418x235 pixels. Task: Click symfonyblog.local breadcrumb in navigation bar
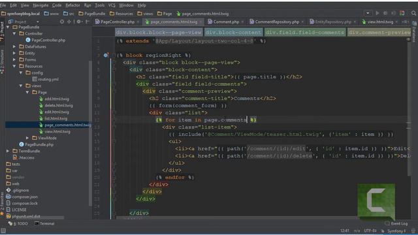[20, 13]
